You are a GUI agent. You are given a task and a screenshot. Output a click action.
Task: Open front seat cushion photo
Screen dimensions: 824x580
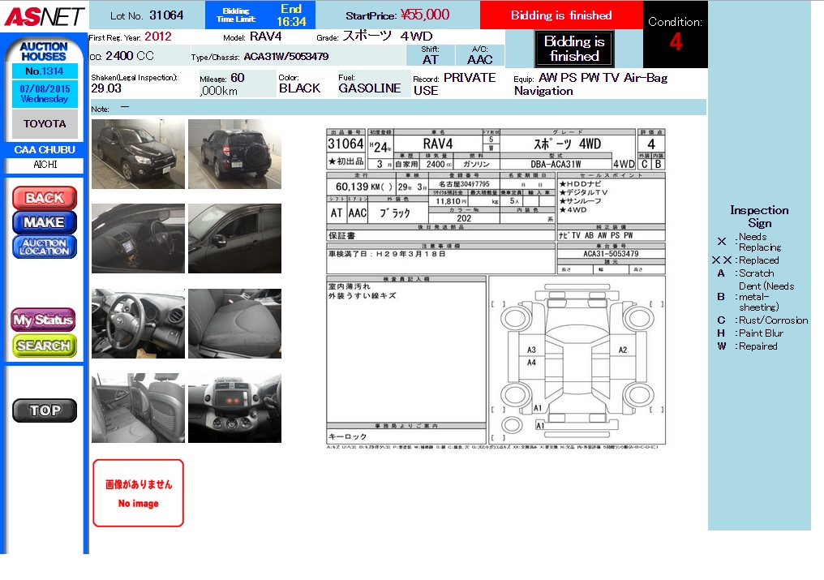(234, 324)
